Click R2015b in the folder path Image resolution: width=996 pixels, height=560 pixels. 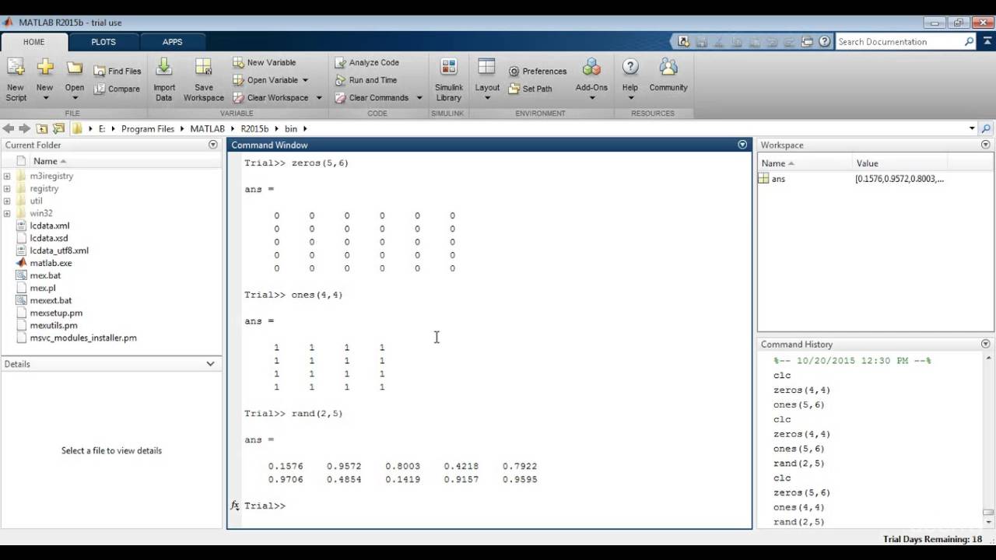pyautogui.click(x=254, y=128)
